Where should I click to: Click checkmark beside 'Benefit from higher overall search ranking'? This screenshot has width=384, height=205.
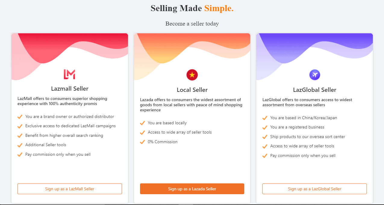pos(20,135)
